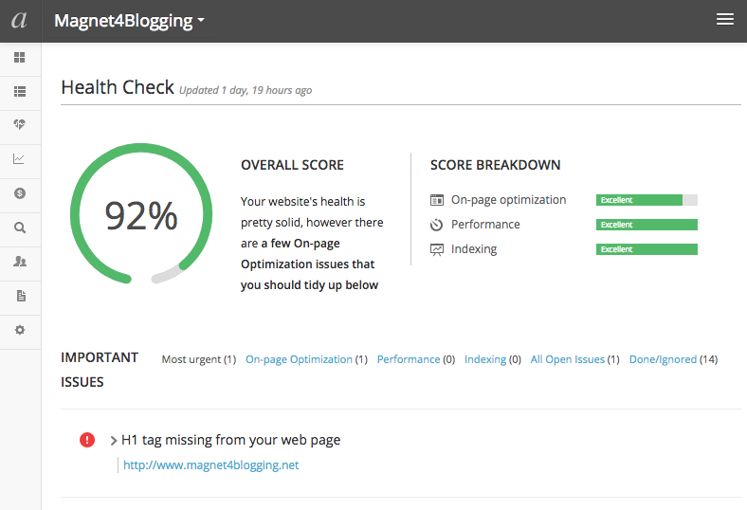This screenshot has height=510, width=747.
Task: Click the Health Check heading
Action: pos(118,87)
